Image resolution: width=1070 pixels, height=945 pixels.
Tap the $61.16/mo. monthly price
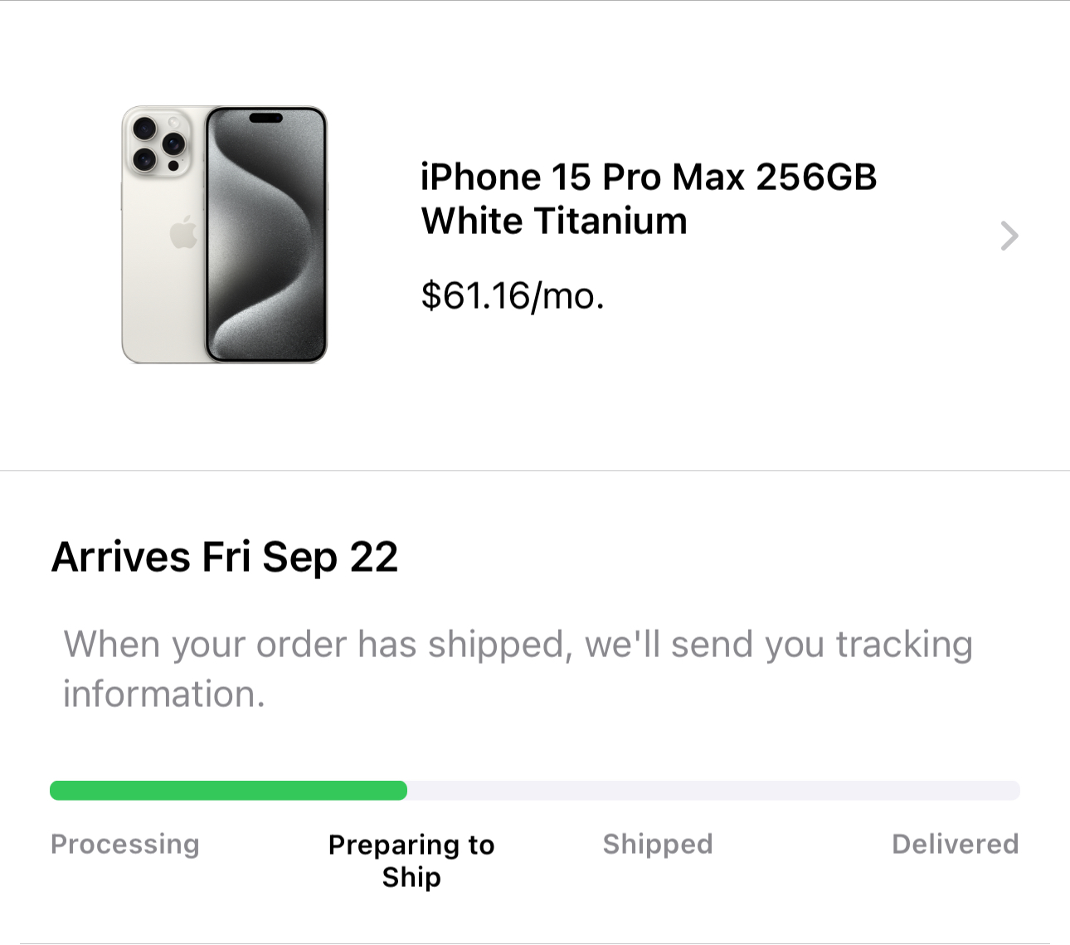[513, 295]
